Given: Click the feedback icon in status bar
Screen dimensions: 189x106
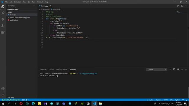Looking at the screenshot, I should pos(183,100).
